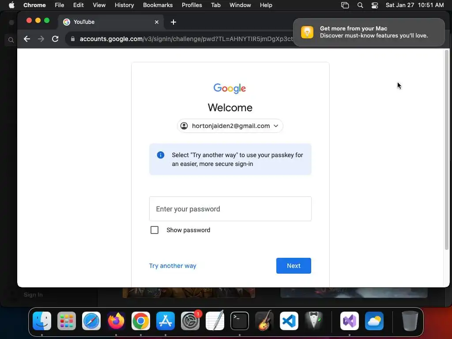Reload the page with refresh icon
The width and height of the screenshot is (452, 339).
click(55, 39)
